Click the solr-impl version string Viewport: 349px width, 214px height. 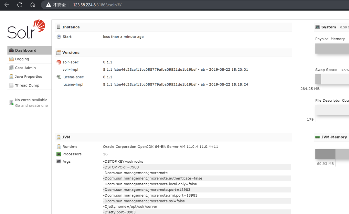(175, 69)
